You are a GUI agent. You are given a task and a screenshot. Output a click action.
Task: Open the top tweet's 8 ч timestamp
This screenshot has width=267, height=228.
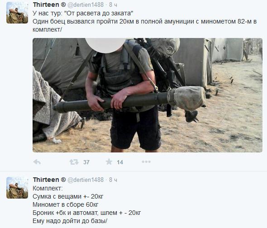[x=113, y=5]
